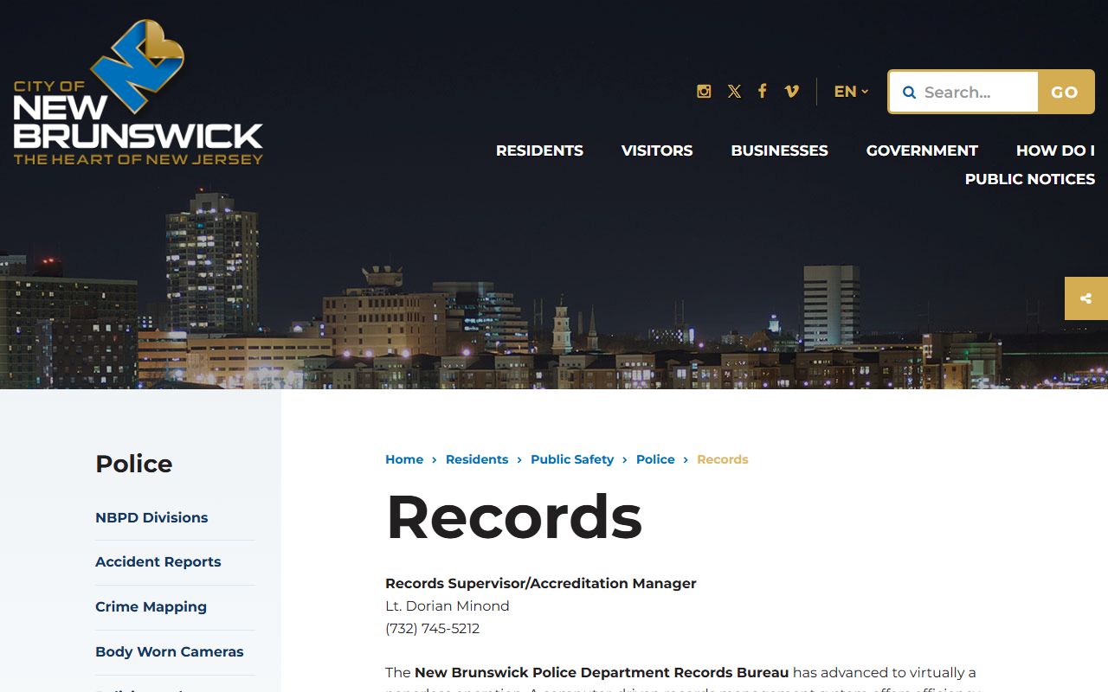Open Accident Reports in sidebar
The width and height of the screenshot is (1108, 692).
tap(158, 561)
